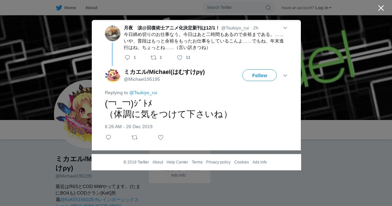This screenshot has height=206, width=392.
Task: Close the tweet overlay with X
Action: [381, 8]
